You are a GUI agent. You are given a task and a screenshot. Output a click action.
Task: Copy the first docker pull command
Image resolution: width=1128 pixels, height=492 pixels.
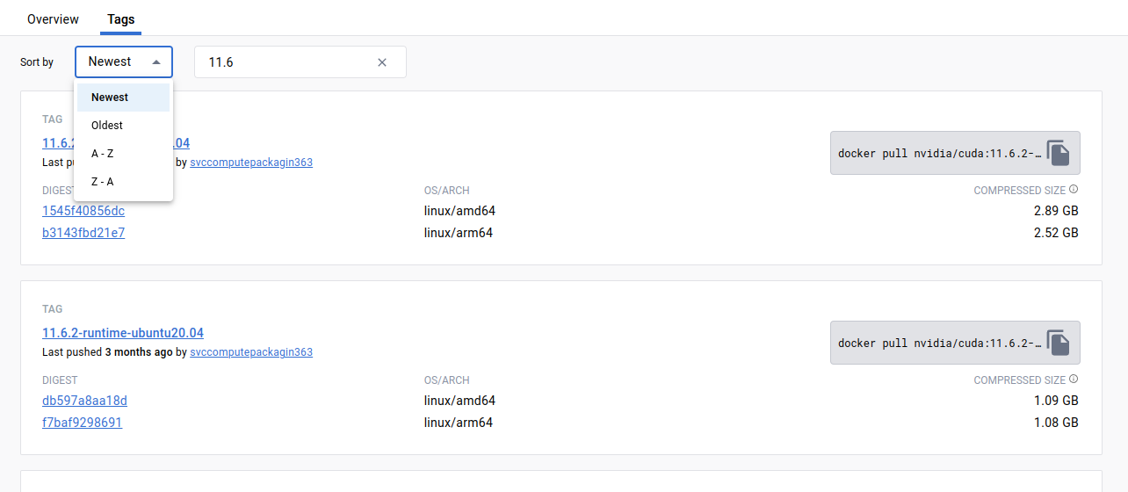click(1059, 154)
